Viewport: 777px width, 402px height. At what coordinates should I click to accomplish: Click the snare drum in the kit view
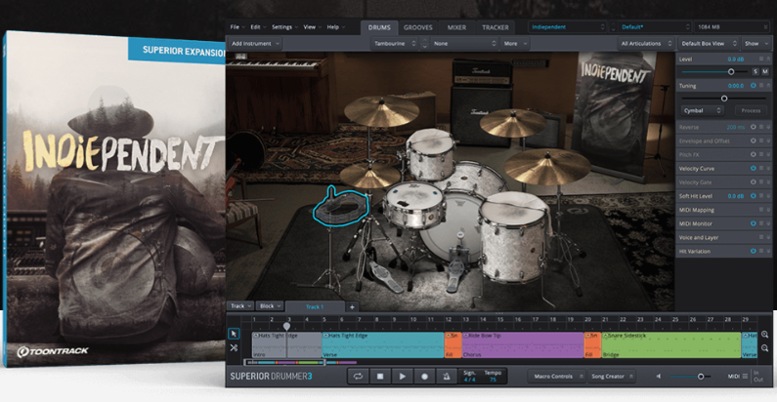(413, 204)
